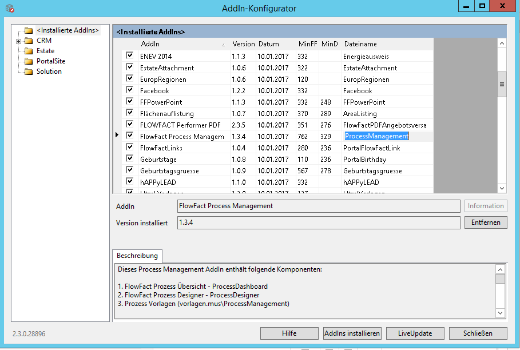Expand the CRM tree node
Viewport: 520px width, 350px height.
pos(18,41)
